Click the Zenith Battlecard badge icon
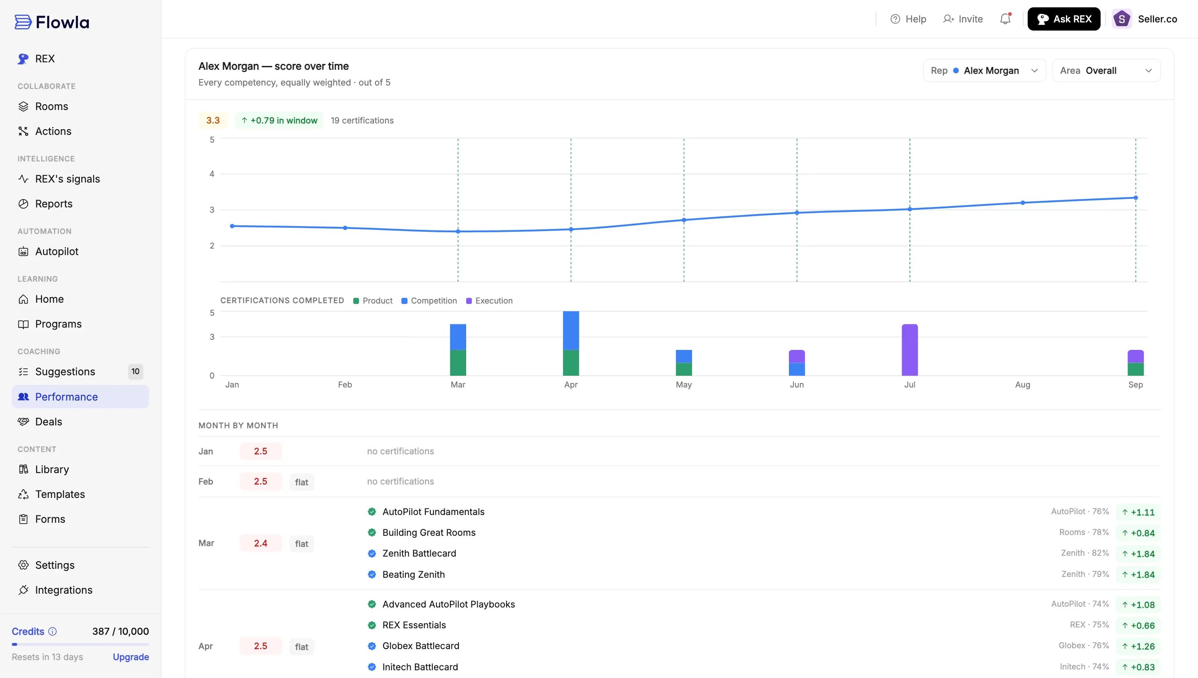 372,554
